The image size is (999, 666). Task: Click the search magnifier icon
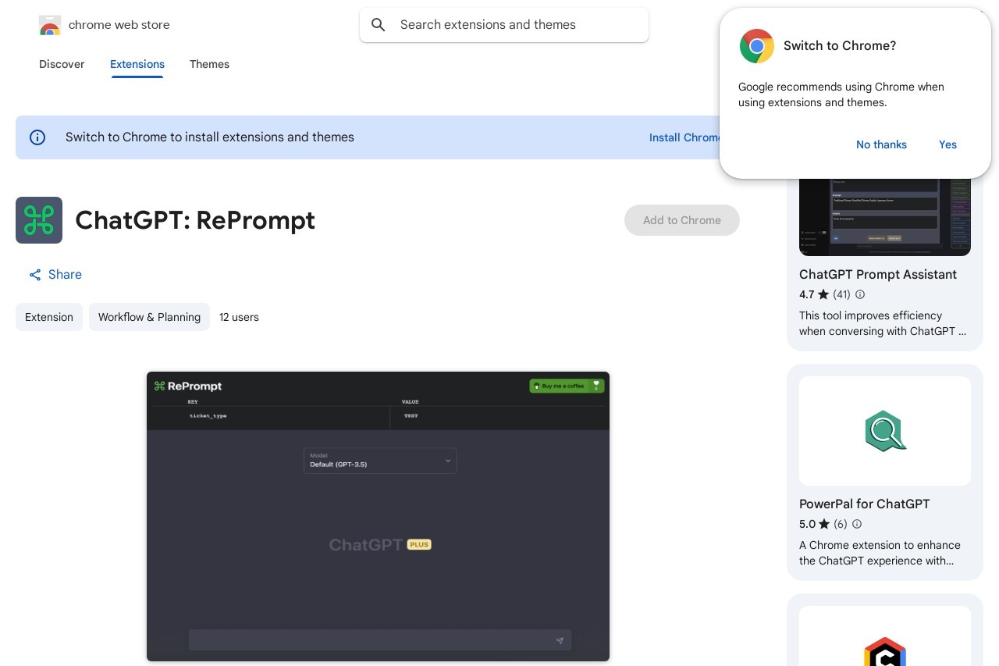[379, 25]
